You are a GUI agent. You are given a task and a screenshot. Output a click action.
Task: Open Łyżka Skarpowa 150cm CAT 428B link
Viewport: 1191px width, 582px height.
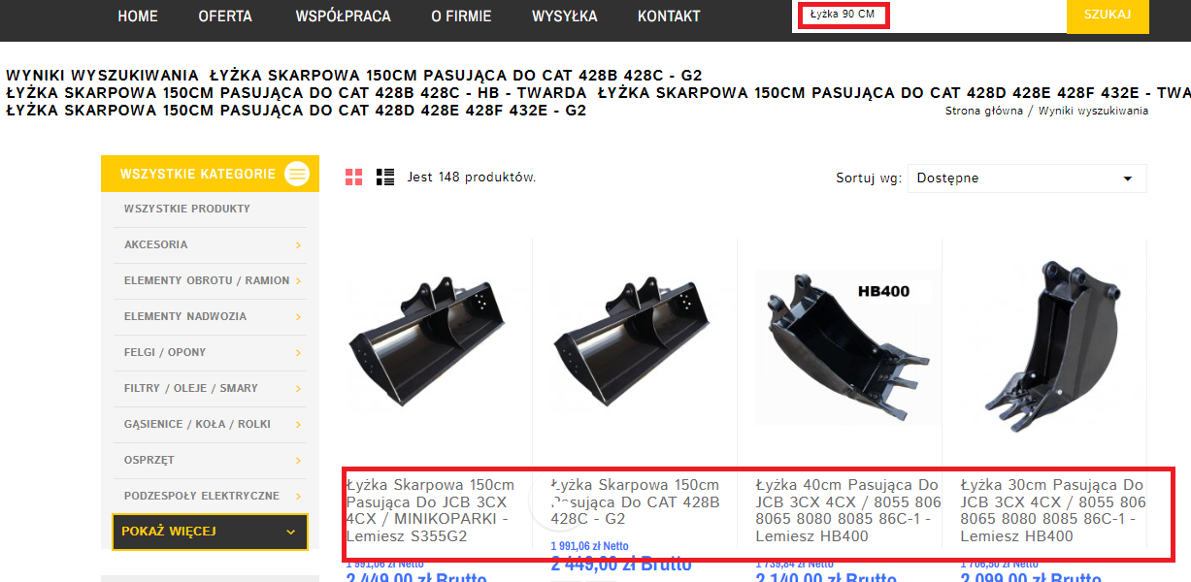coord(636,501)
